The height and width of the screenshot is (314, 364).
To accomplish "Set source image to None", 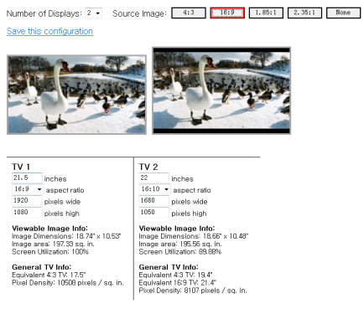I will tap(343, 13).
